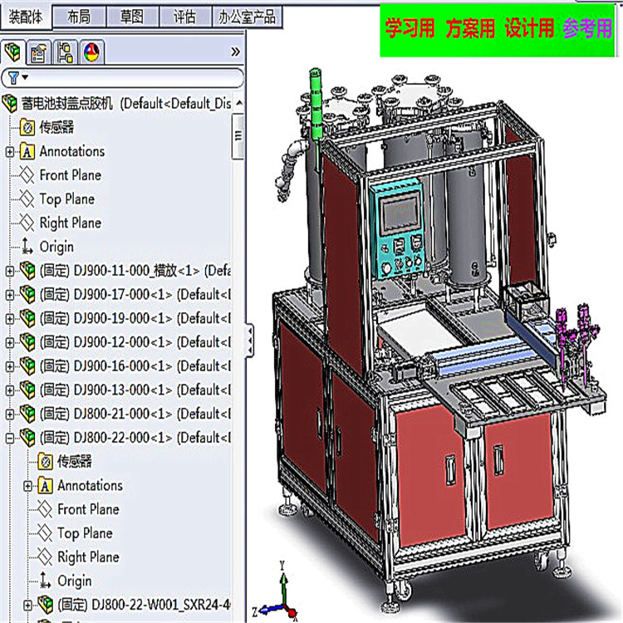Switch to the 布局 tab
Screen dimensions: 623x623
[79, 17]
